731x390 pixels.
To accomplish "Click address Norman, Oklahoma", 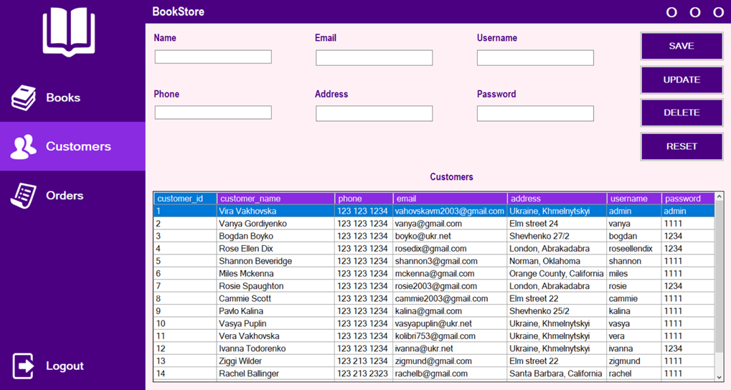I will click(x=544, y=261).
